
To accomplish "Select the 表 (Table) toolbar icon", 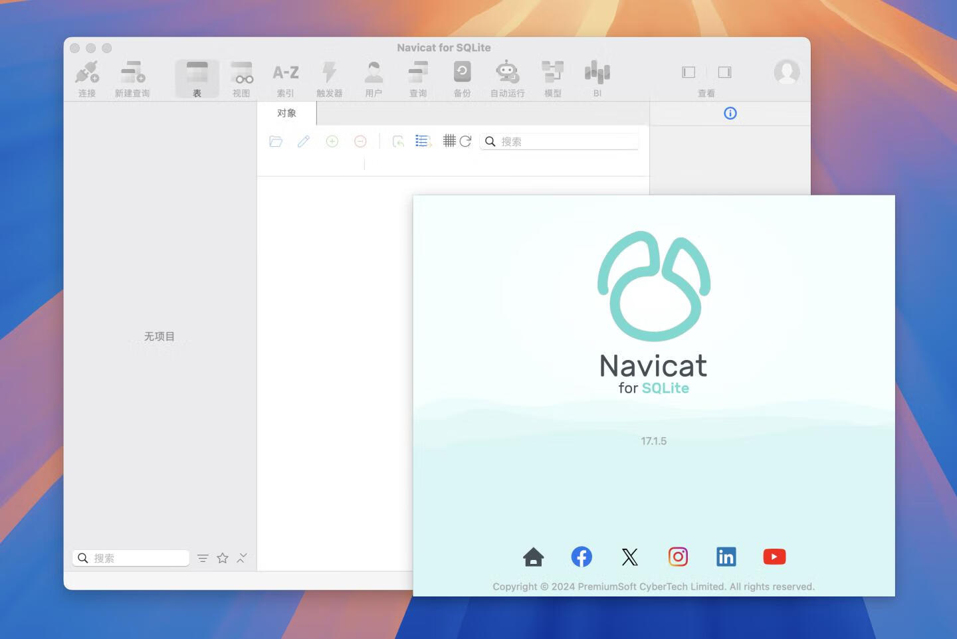I will [x=197, y=72].
